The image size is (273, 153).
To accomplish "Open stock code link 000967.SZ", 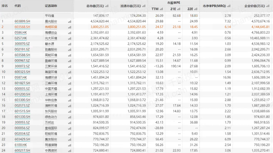I will coord(22,61).
